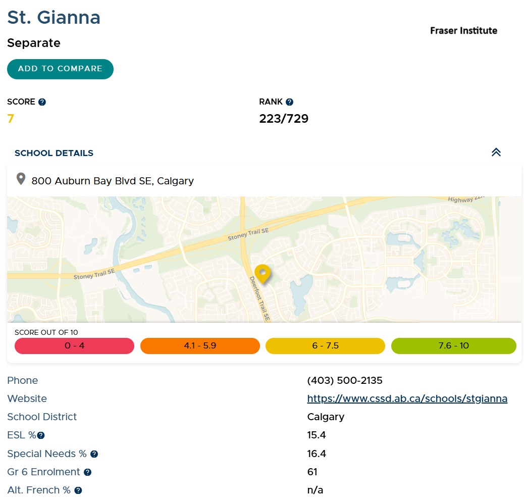524x500 pixels.
Task: Select the orange 4.1 - 5.9 score band
Action: click(200, 346)
